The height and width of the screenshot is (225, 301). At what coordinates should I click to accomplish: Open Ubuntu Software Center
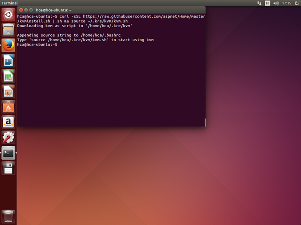coord(8,107)
